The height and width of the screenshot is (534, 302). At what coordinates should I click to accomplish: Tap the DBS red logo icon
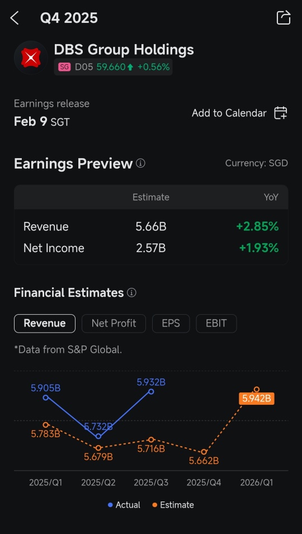[31, 58]
